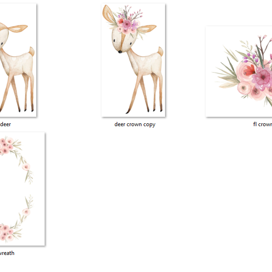The width and height of the screenshot is (272, 272).
Task: Click the green palm leaves in the bouquet
Action: coord(228,76)
